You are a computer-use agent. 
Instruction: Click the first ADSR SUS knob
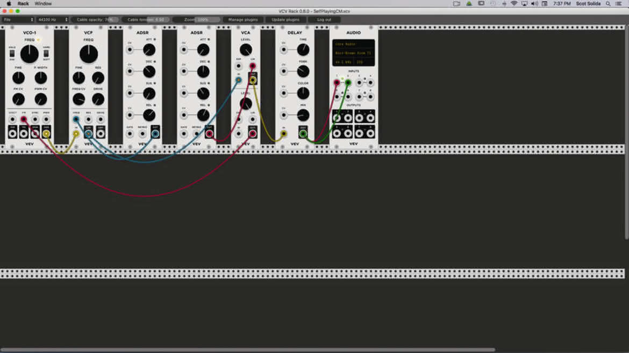point(149,93)
